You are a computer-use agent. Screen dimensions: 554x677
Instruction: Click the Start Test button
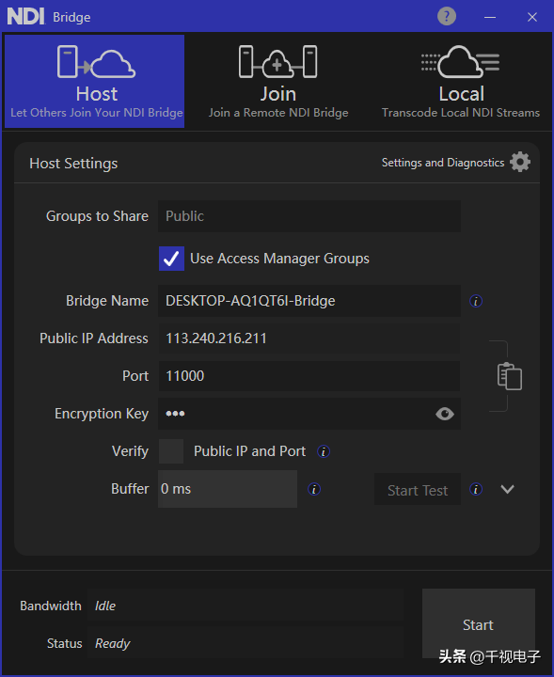[418, 490]
